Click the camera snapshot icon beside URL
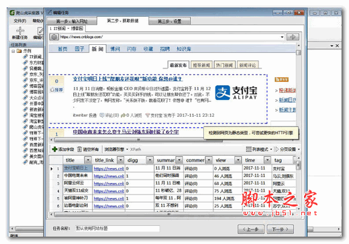 pyautogui.click(x=54, y=37)
